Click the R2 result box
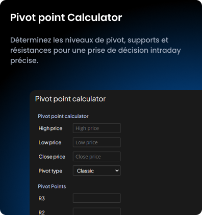This screenshot has width=202, height=215. [97, 211]
